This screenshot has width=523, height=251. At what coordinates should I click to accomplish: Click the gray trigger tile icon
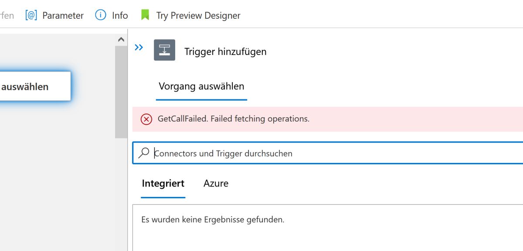[x=164, y=50]
